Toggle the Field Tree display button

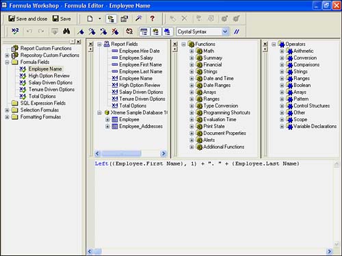pos(144,31)
